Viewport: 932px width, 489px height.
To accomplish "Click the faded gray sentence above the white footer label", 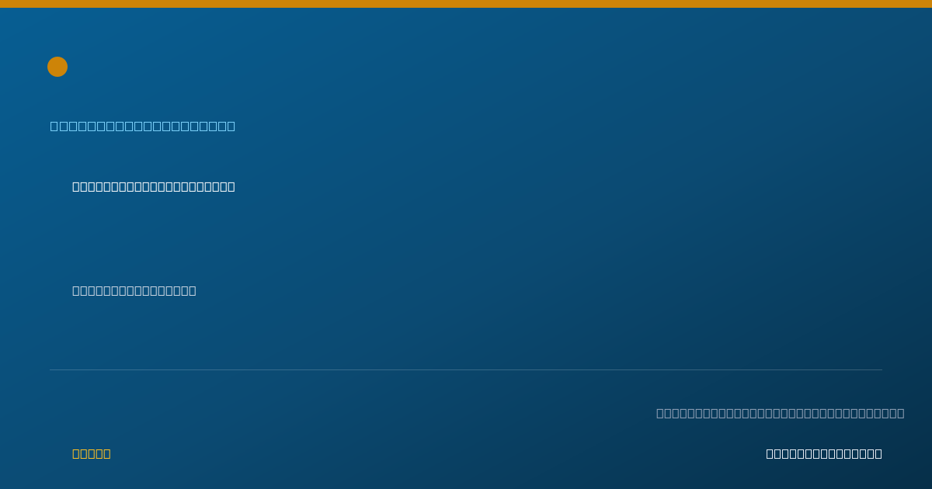I will (781, 413).
